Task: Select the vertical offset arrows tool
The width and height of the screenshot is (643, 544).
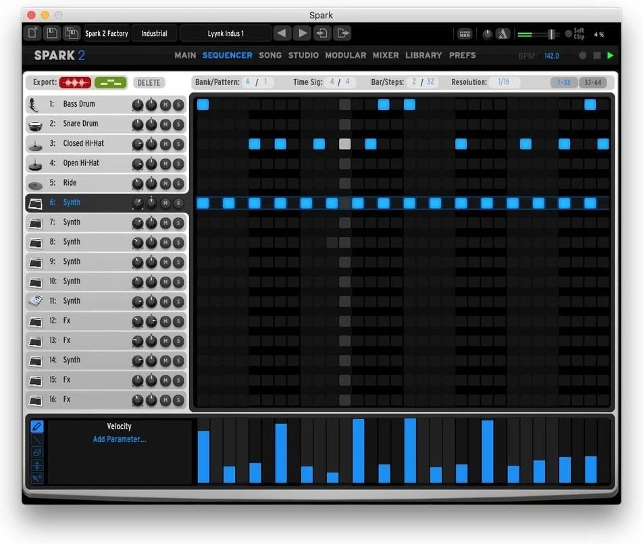Action: [37, 465]
